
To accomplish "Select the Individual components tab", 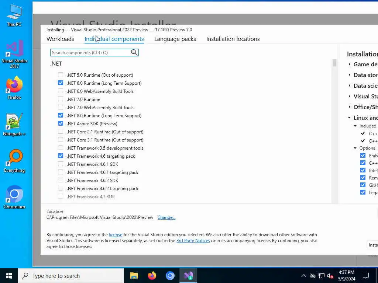I will click(114, 39).
